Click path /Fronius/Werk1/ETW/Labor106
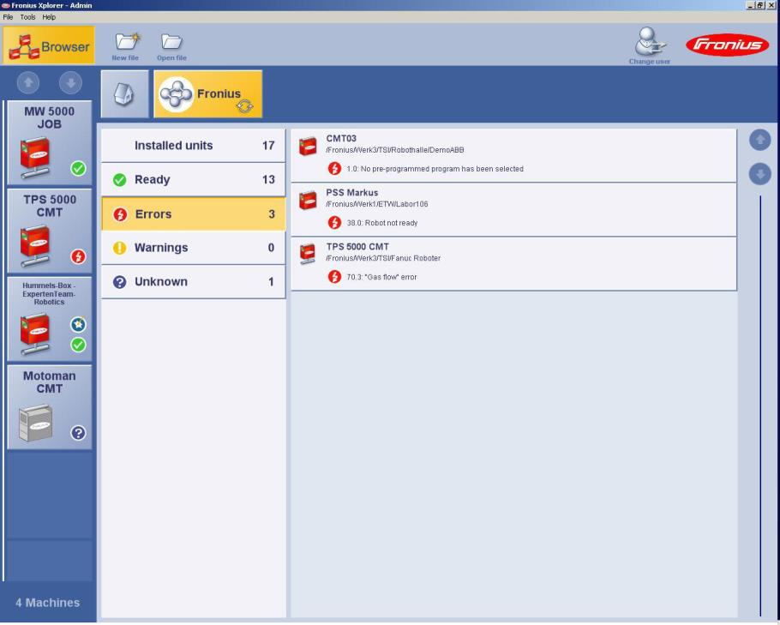The image size is (780, 625). click(377, 204)
